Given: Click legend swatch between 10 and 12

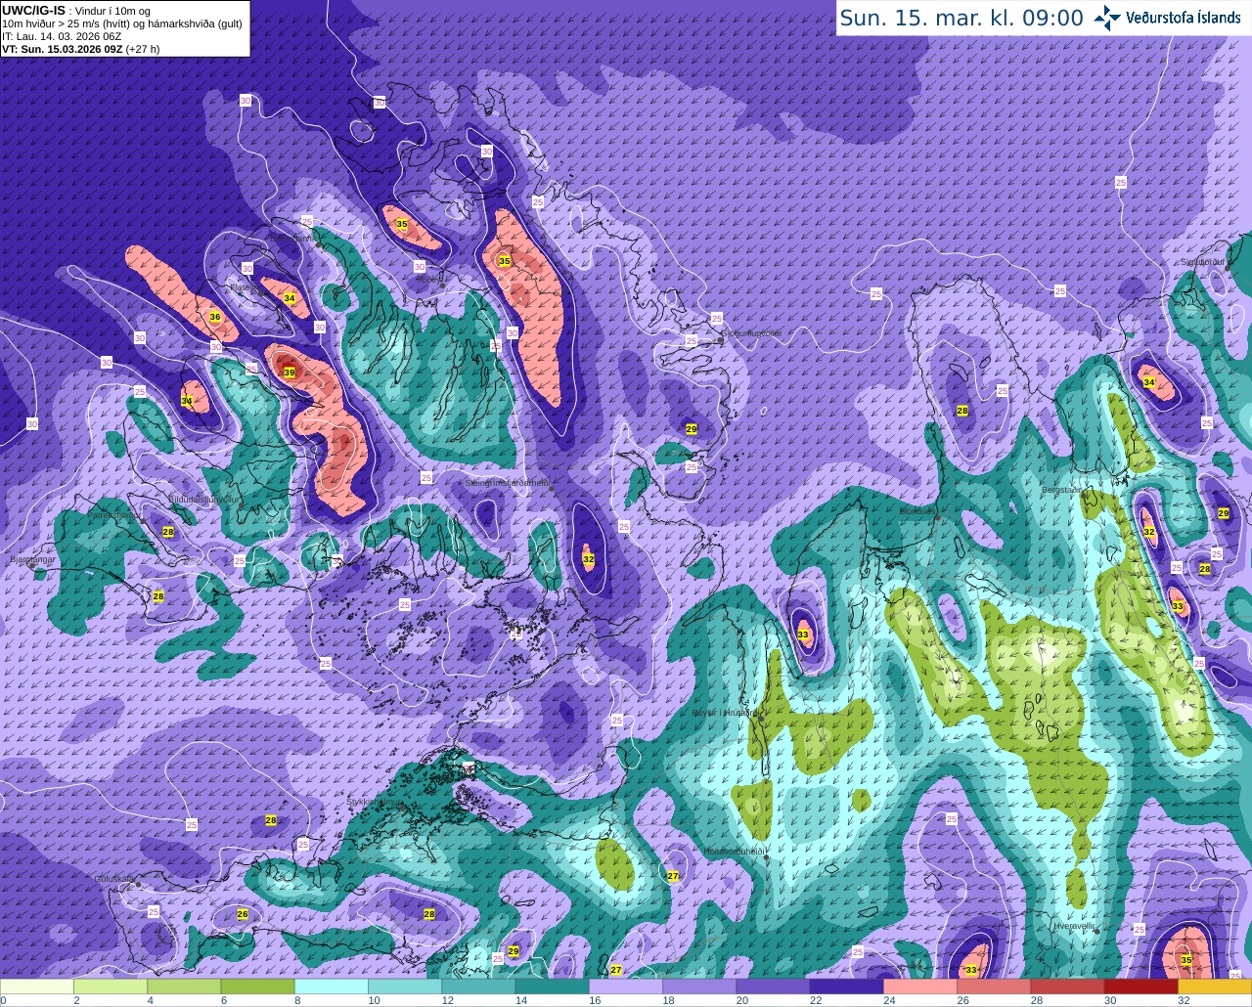Looking at the screenshot, I should point(405,987).
